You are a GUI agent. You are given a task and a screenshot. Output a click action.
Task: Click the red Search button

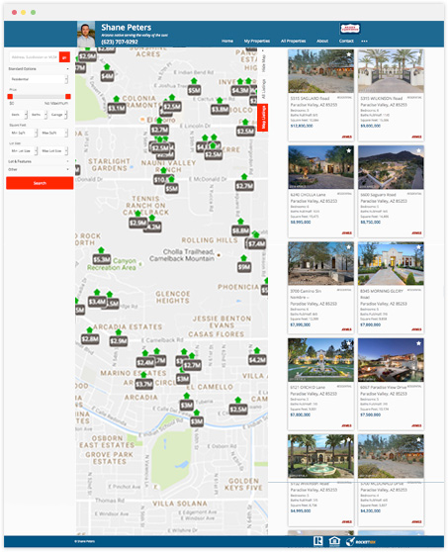pos(40,183)
